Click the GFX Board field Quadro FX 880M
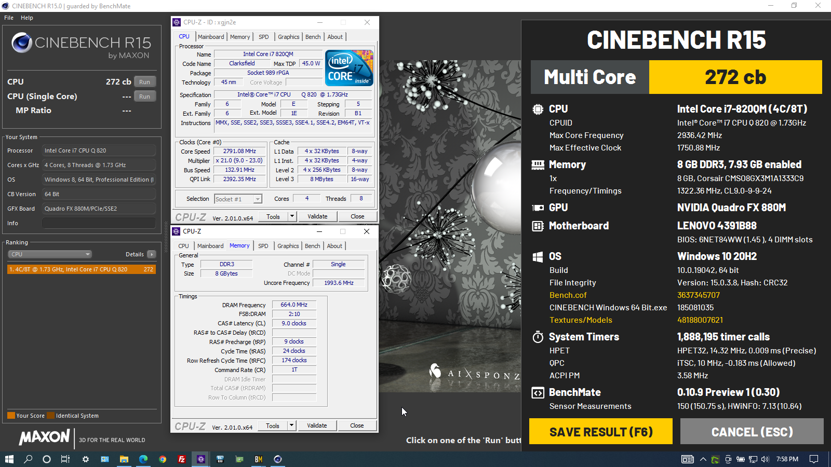Image resolution: width=831 pixels, height=467 pixels. pyautogui.click(x=99, y=209)
